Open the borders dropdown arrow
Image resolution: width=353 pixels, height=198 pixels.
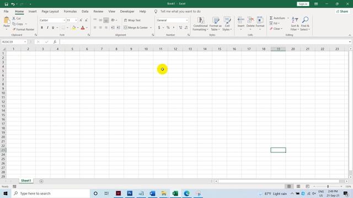(67, 28)
